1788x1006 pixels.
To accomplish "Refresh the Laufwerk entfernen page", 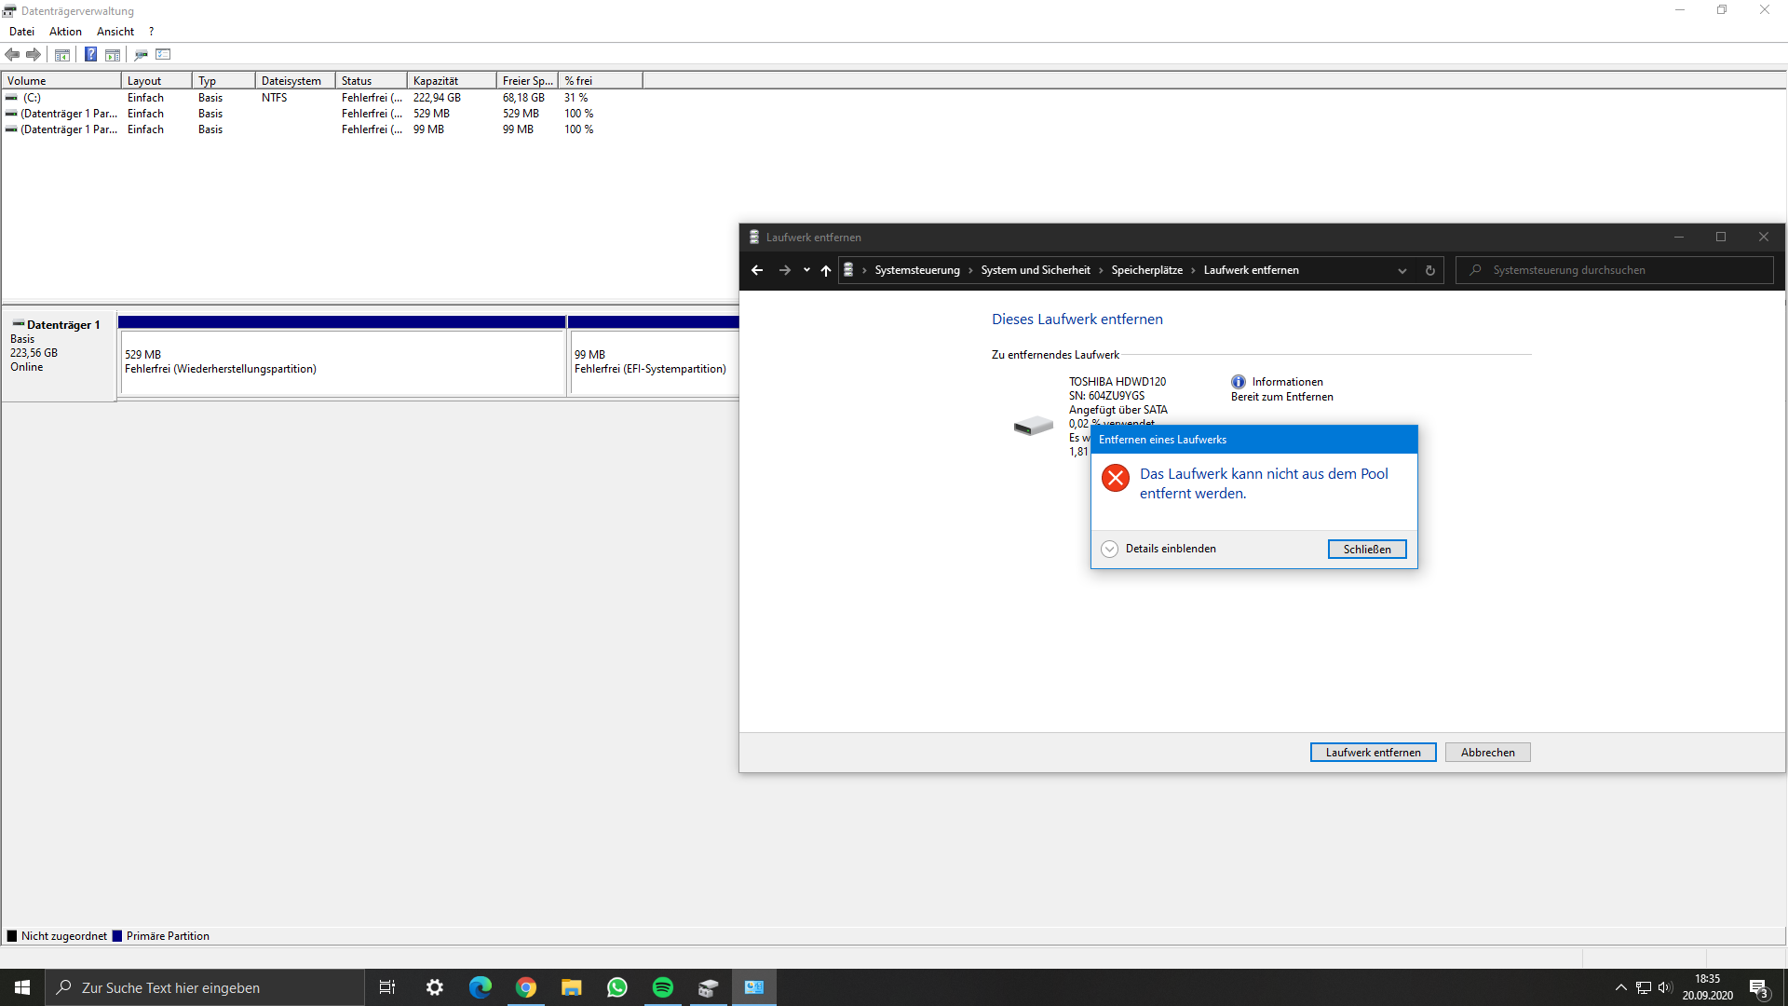I will [x=1429, y=270].
